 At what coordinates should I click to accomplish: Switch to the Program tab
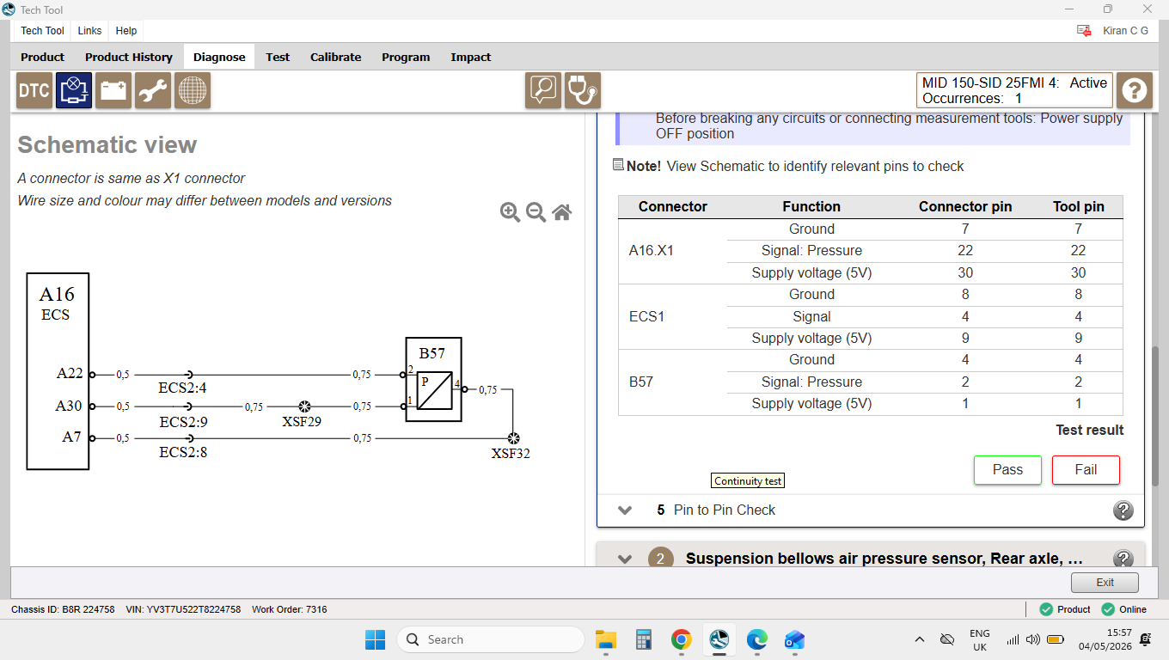(x=406, y=58)
